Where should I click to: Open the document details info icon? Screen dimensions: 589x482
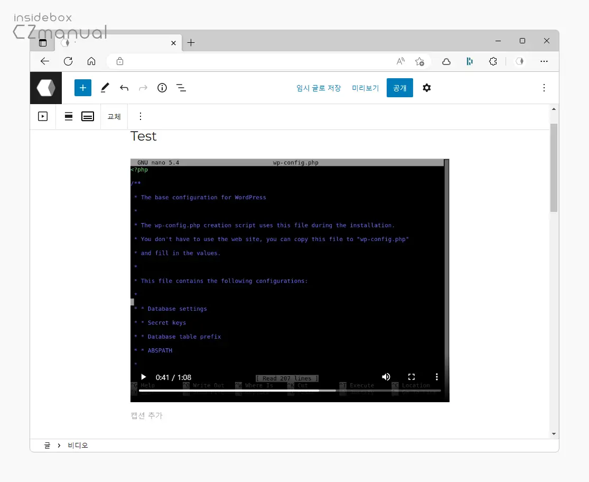coord(162,88)
